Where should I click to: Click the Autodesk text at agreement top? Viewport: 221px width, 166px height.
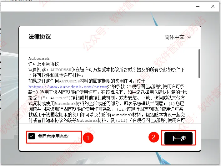[x=39, y=59]
